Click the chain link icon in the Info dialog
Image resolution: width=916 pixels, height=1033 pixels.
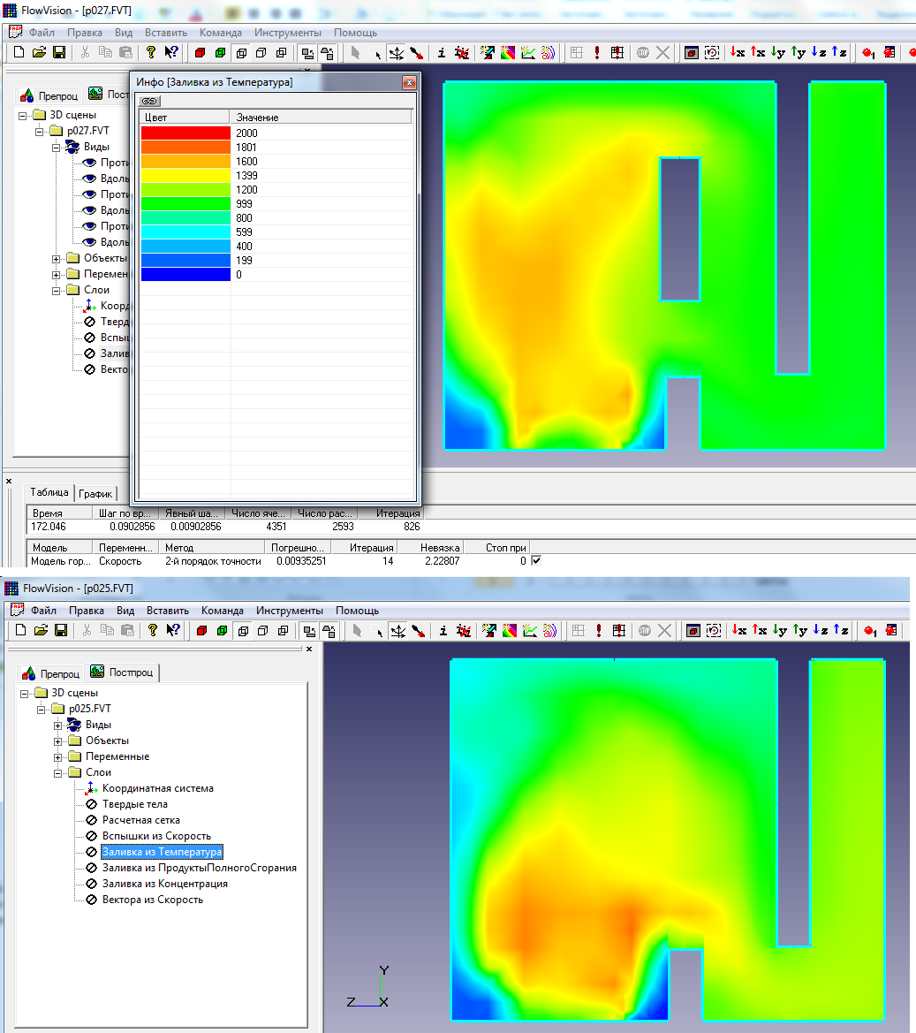point(149,102)
